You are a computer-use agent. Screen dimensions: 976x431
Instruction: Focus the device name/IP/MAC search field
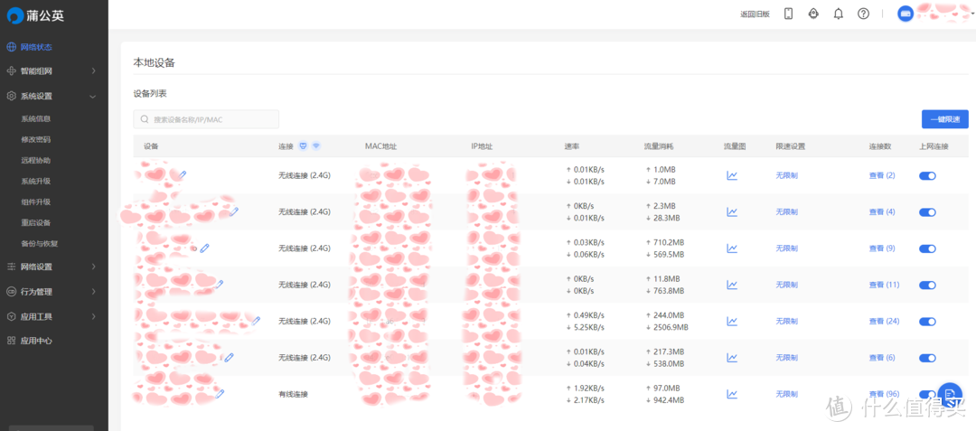click(206, 118)
